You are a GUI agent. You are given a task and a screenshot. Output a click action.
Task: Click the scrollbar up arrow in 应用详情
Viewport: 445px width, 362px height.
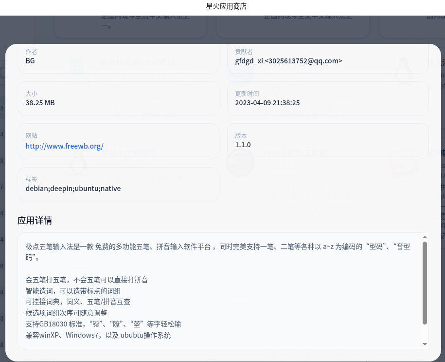(425, 238)
